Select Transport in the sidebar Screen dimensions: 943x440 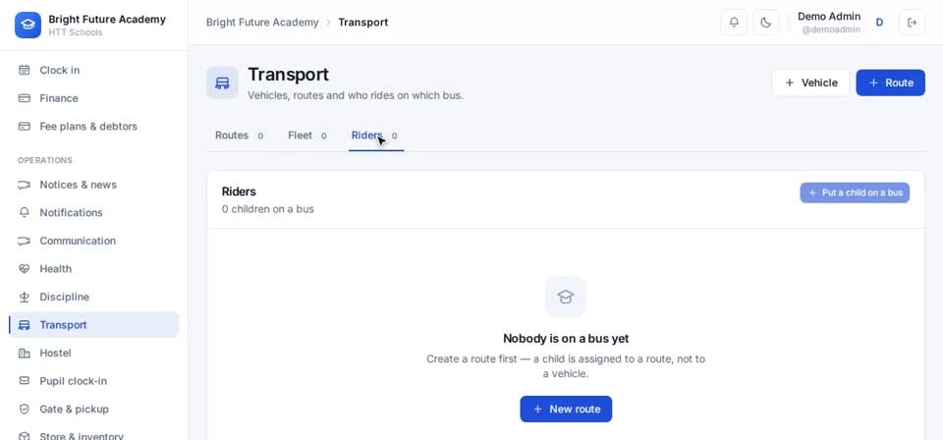(94, 324)
